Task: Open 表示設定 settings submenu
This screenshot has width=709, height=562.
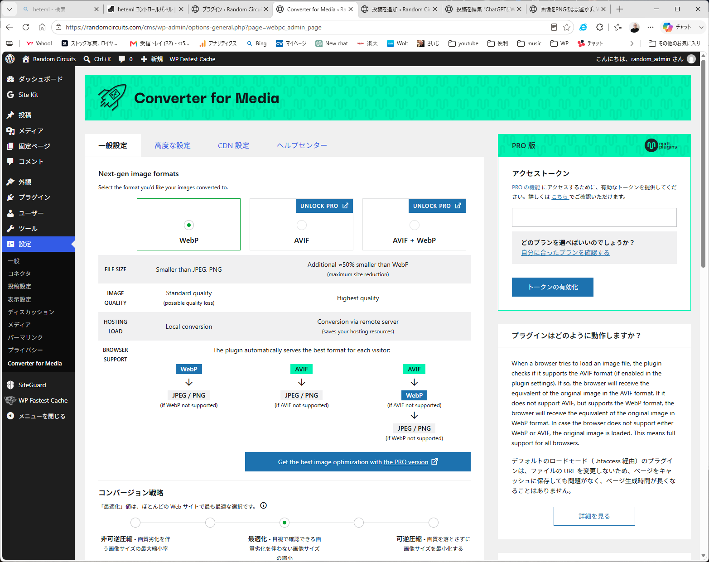Action: 19,299
